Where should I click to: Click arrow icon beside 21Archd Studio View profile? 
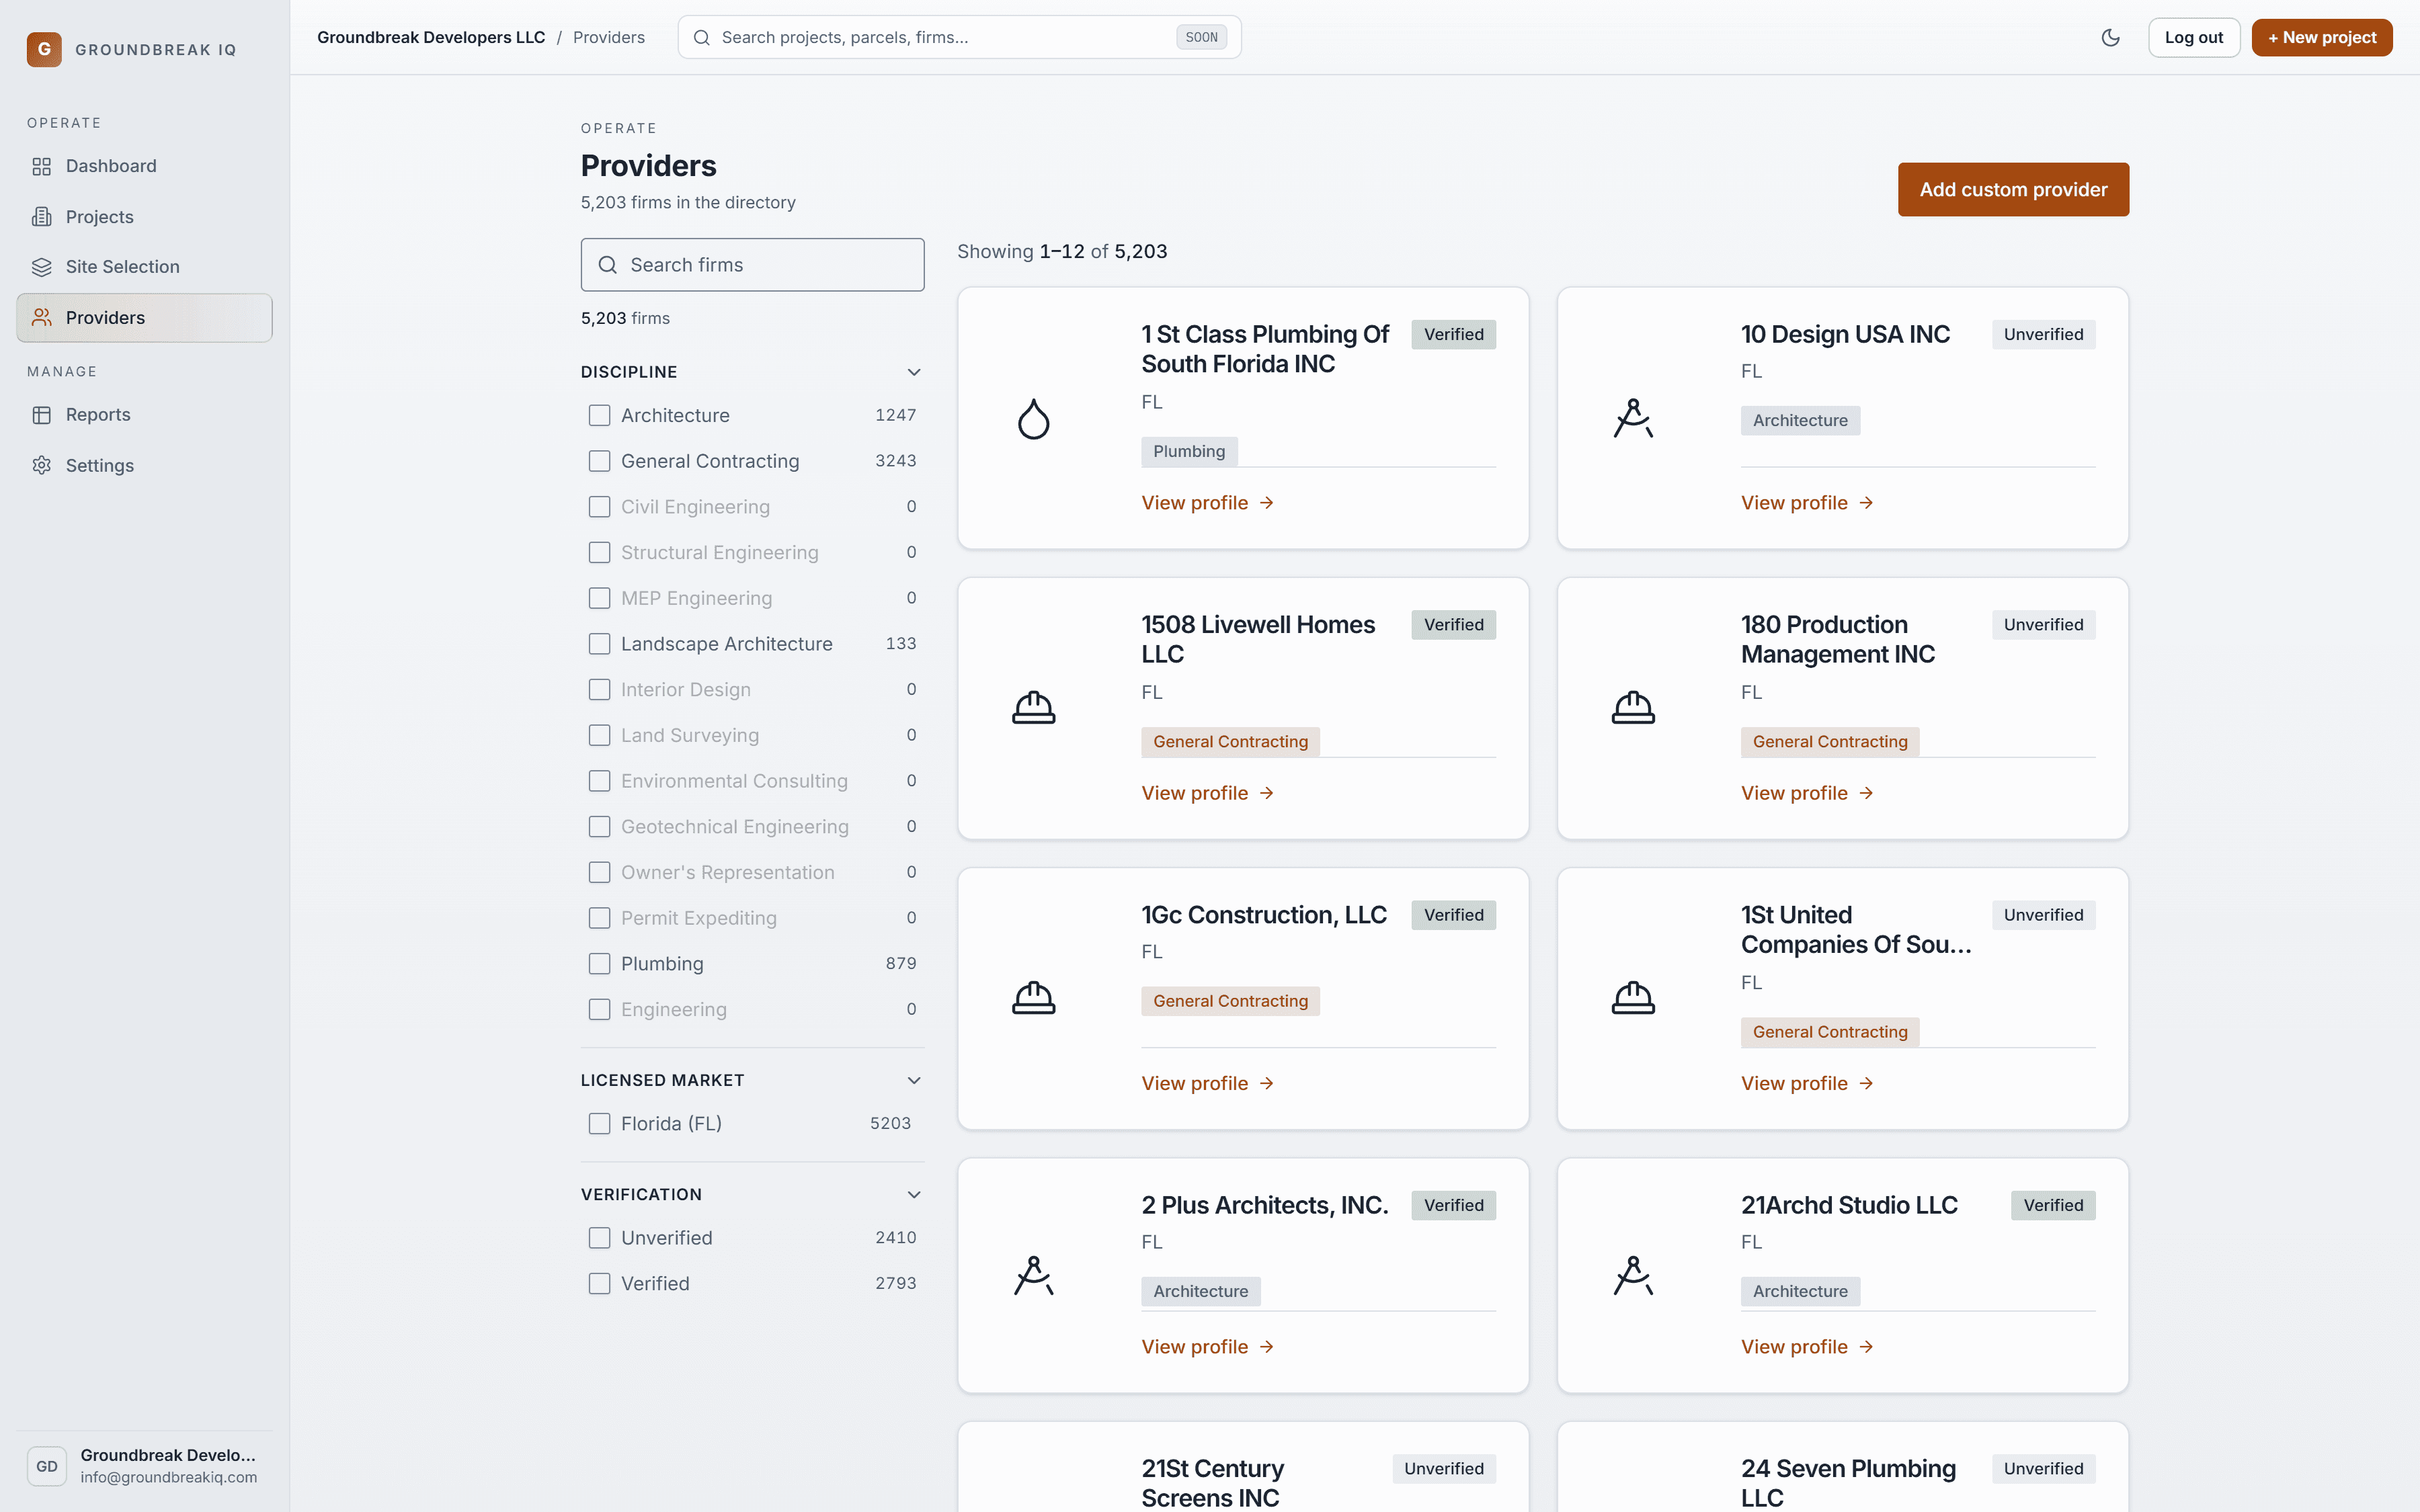coord(1866,1347)
